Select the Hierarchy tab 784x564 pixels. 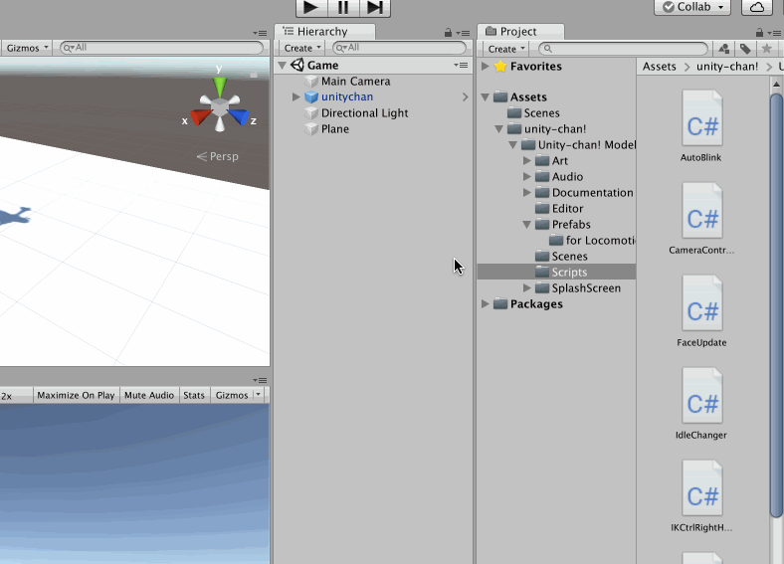click(x=322, y=32)
